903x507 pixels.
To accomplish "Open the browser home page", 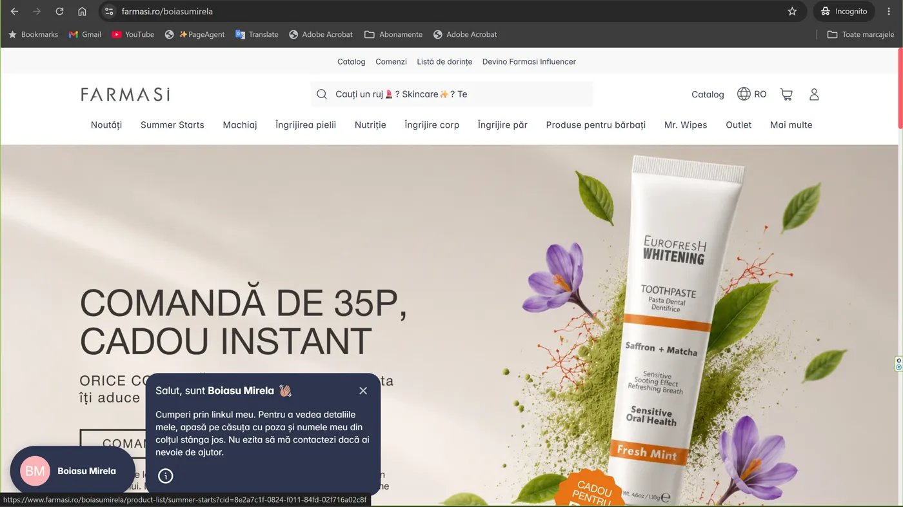I will click(82, 12).
